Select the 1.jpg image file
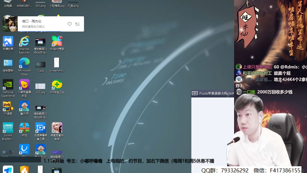This screenshot has width=307, height=173. (x=40, y=67)
